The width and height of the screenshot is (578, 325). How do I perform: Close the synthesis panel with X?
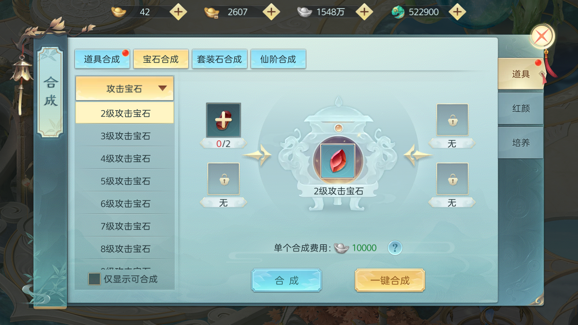coord(542,37)
